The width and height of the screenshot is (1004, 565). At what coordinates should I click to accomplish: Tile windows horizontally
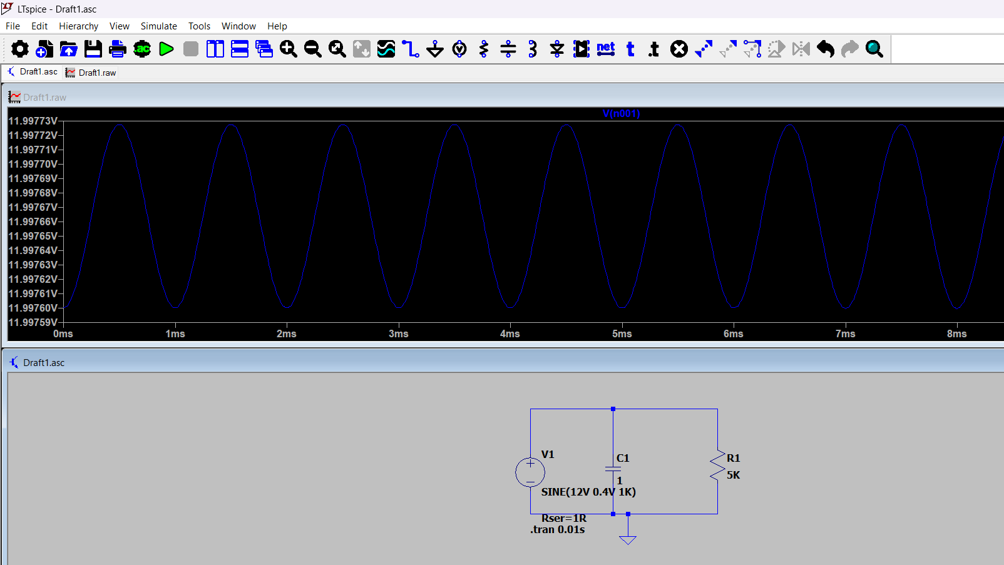pyautogui.click(x=240, y=49)
